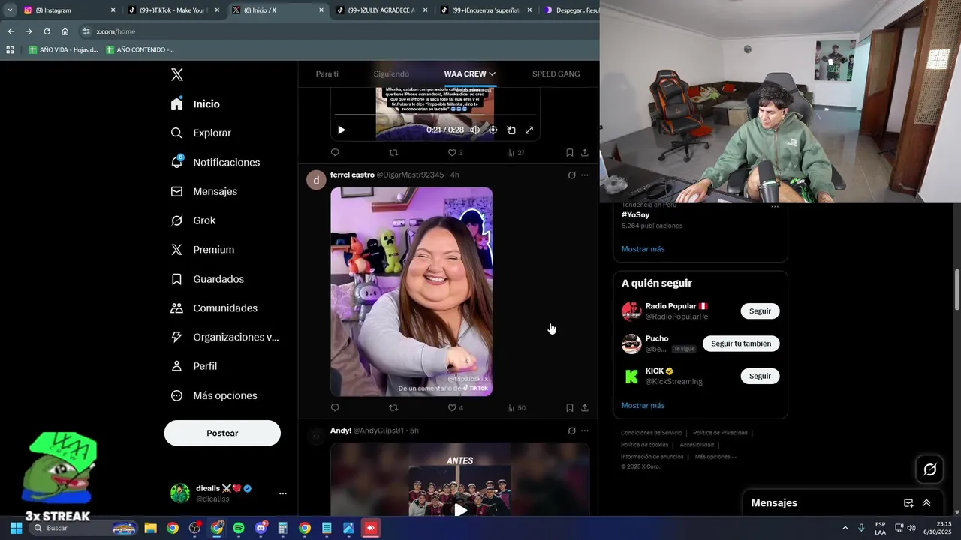The image size is (961, 540).
Task: Seek on the video progress bar
Action: pos(435,115)
